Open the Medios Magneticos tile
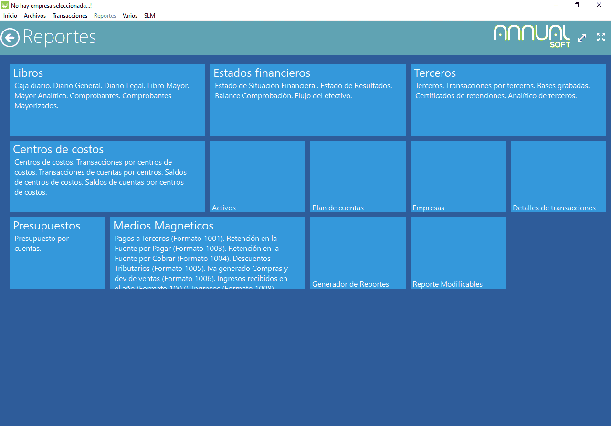611x426 pixels. 208,253
